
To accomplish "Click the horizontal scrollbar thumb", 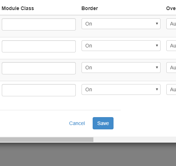I will coord(47,139).
